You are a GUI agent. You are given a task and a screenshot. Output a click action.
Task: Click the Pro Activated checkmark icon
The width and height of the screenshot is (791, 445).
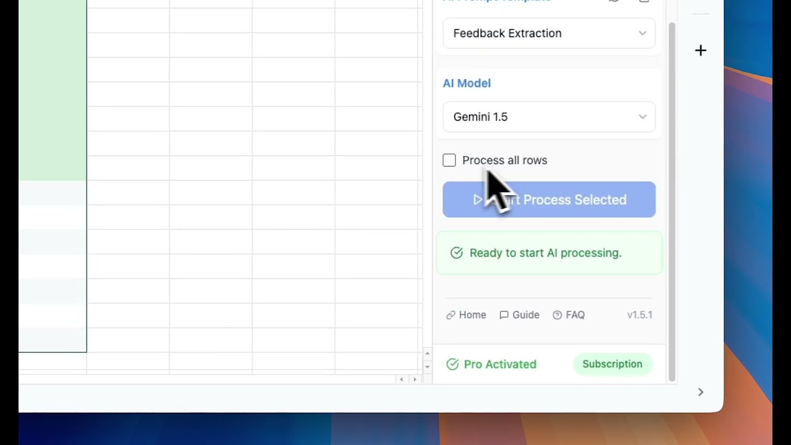452,365
